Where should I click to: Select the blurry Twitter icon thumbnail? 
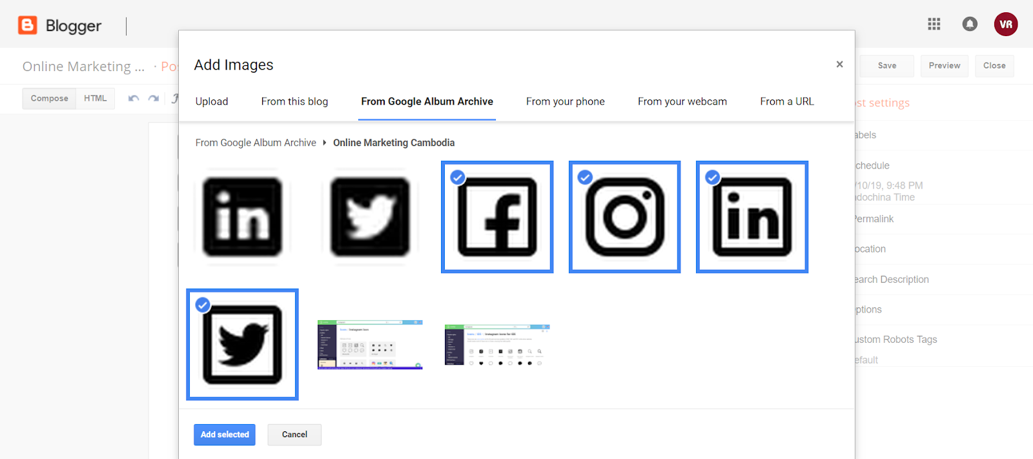click(369, 216)
